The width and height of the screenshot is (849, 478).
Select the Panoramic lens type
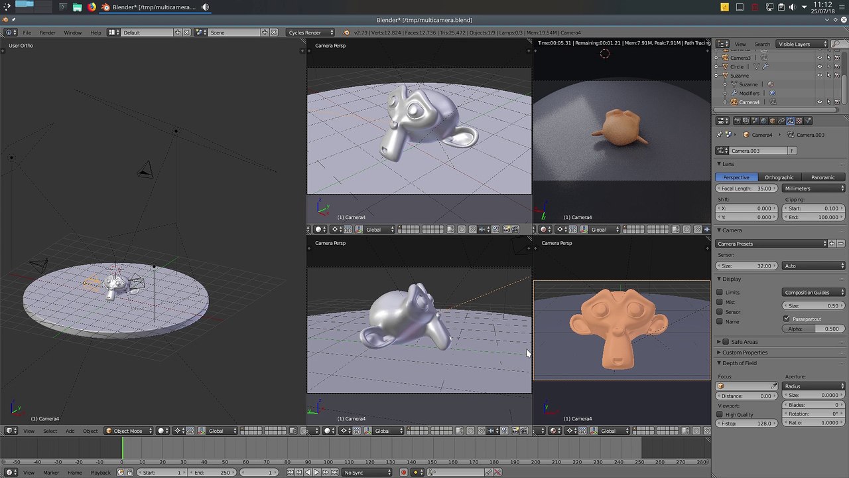(822, 177)
